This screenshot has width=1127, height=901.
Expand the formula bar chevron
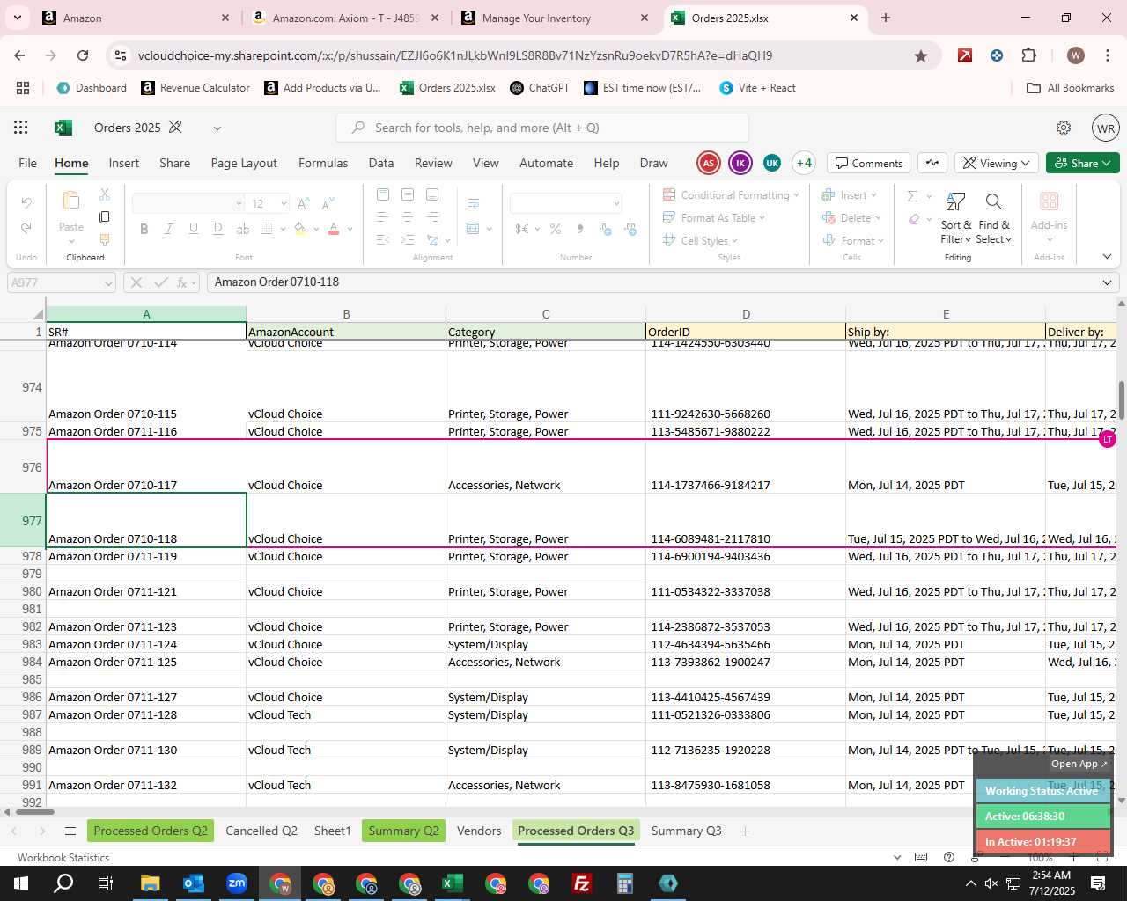(1107, 282)
